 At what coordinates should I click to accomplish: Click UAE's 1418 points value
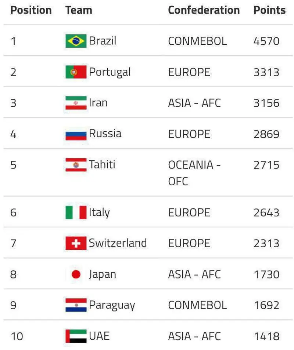point(266,336)
